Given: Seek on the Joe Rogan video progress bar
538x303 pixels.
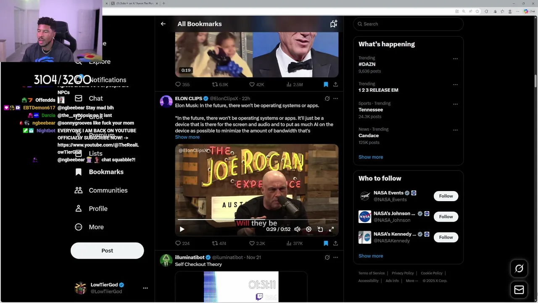Looking at the screenshot, I should pos(257,220).
